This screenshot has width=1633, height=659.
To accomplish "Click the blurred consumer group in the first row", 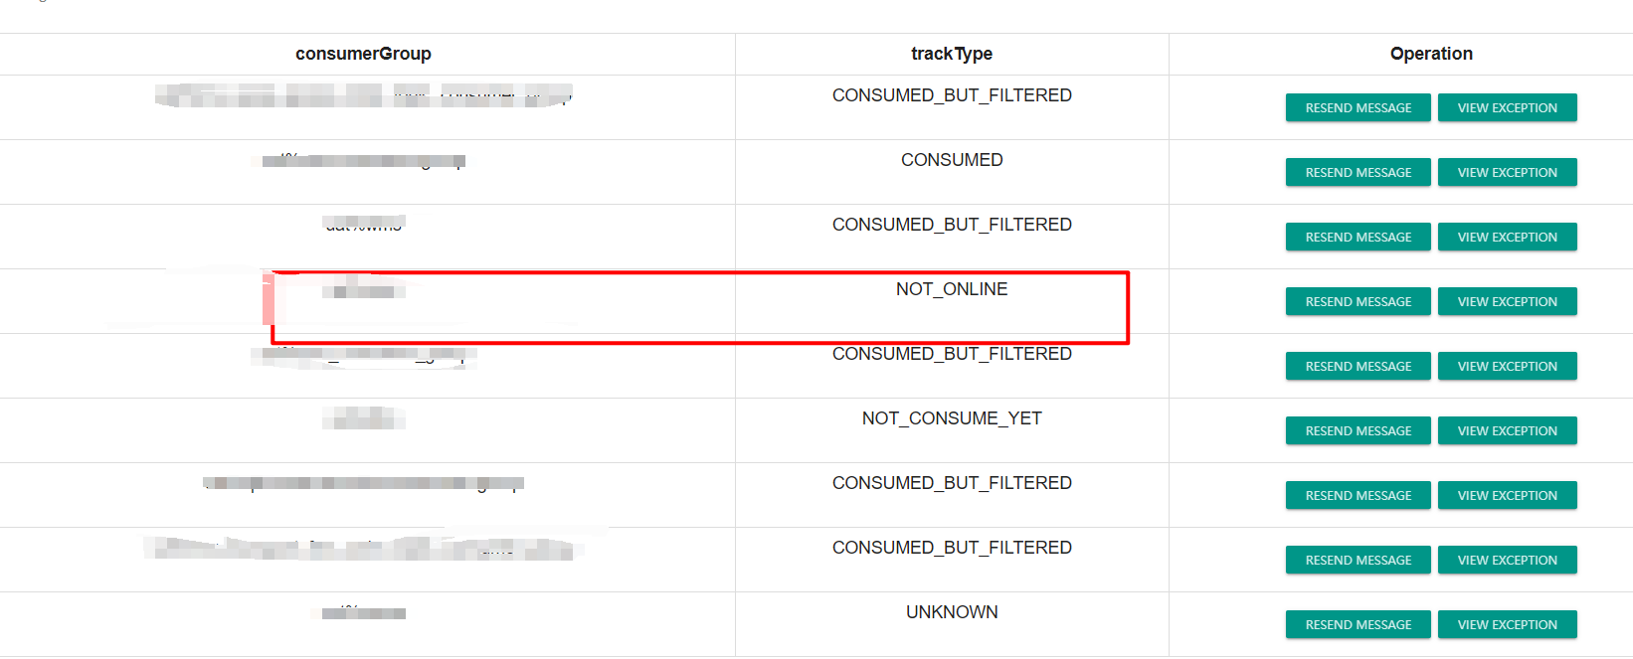I will coord(364,95).
